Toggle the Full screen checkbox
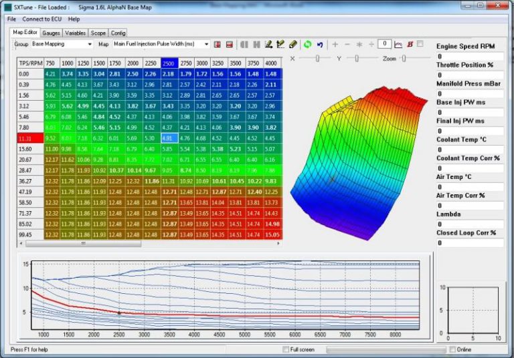 [286, 349]
